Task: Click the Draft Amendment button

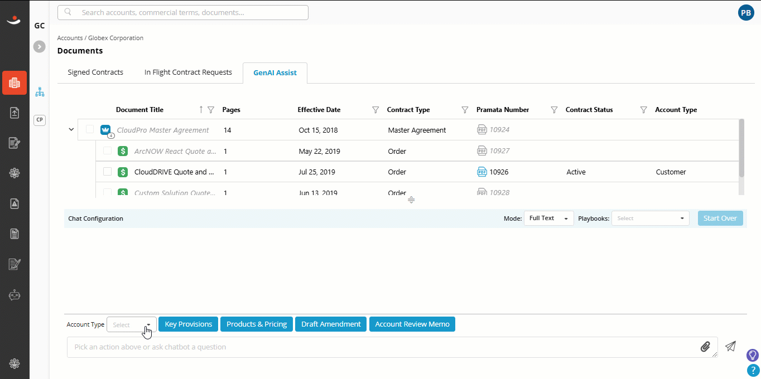Action: pos(331,324)
